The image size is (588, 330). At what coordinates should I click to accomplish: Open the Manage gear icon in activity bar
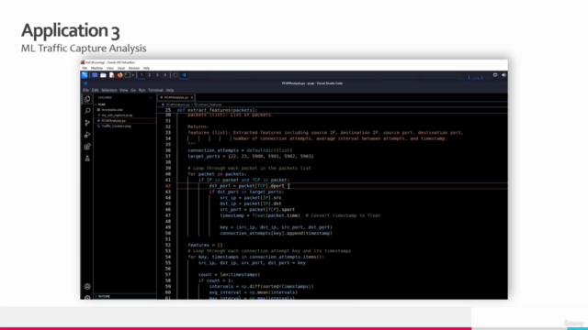[x=87, y=297]
